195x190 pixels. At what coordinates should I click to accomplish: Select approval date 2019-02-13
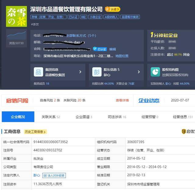coord(136,175)
